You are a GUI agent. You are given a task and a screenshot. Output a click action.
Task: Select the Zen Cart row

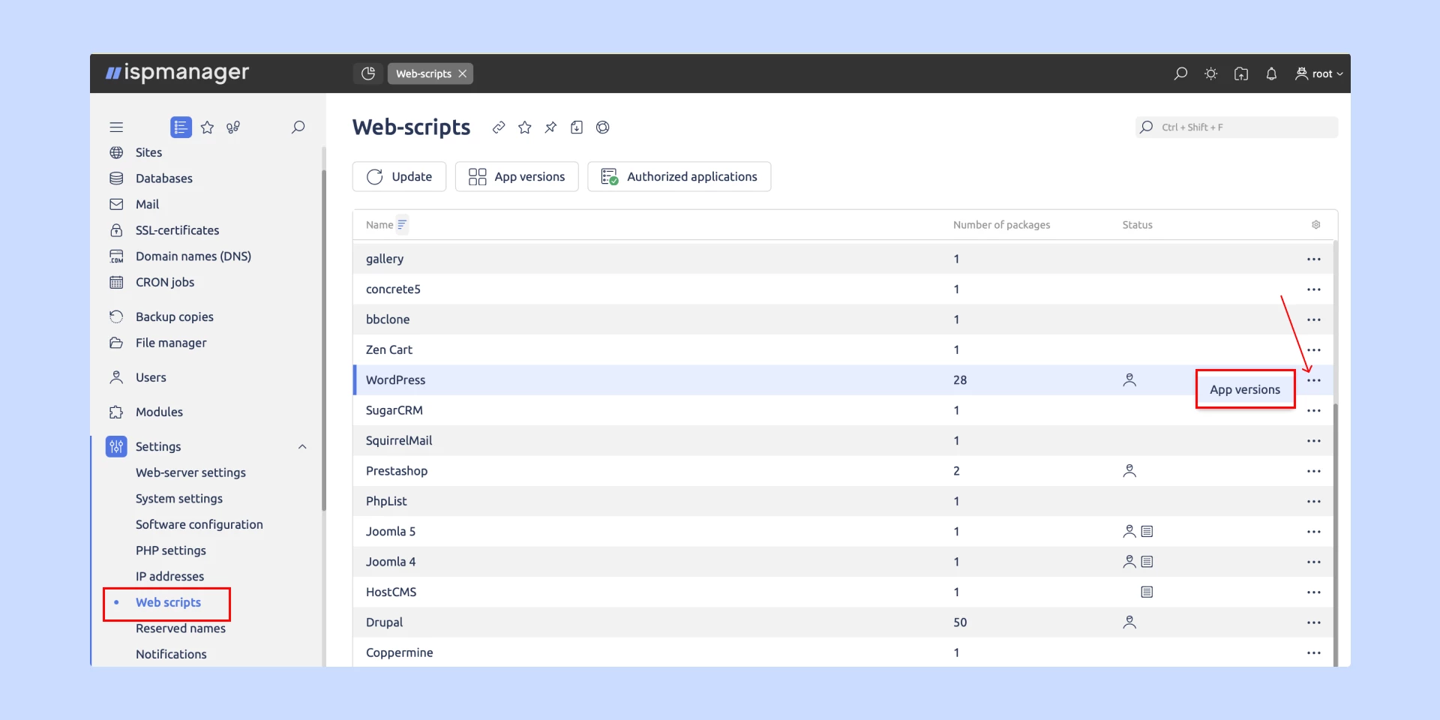point(843,349)
